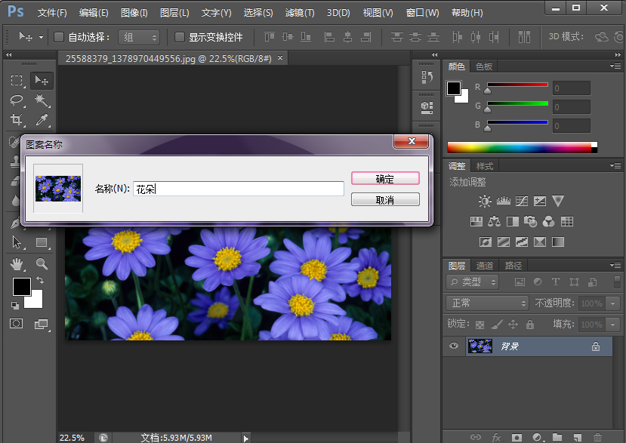Click the 名称(N) pattern name field

click(x=239, y=189)
